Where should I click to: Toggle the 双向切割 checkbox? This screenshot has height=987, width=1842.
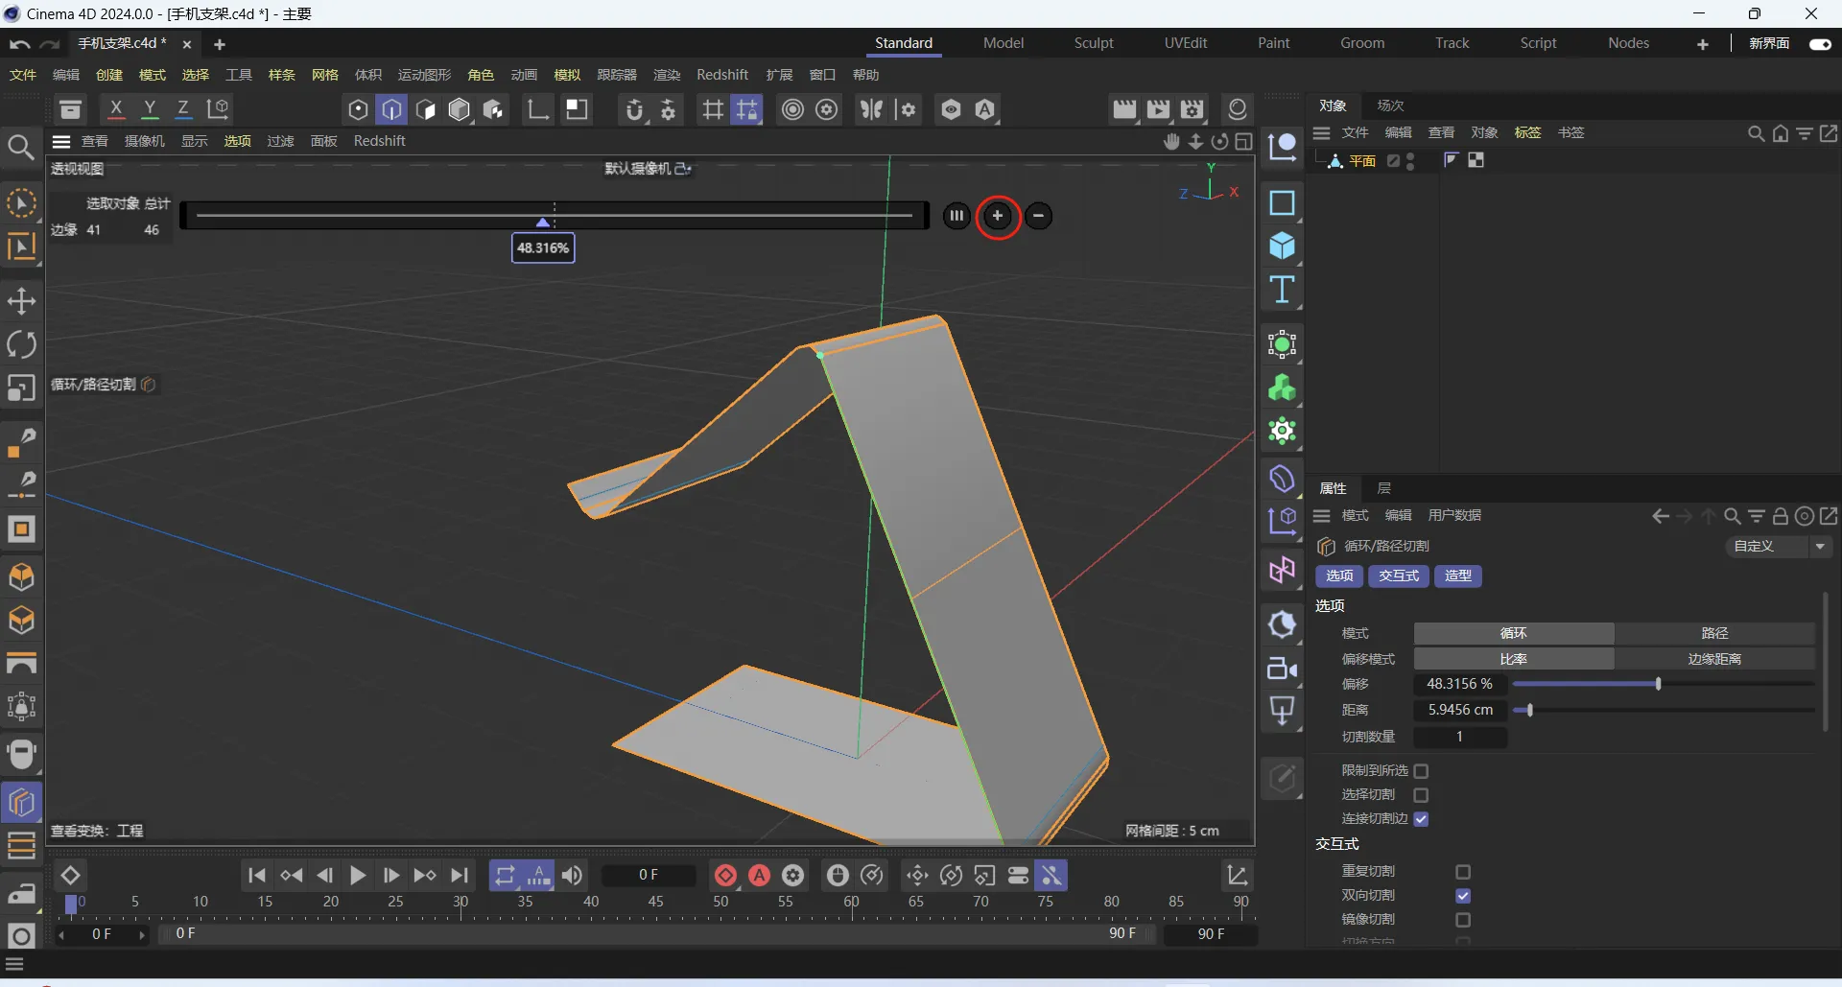1462,896
